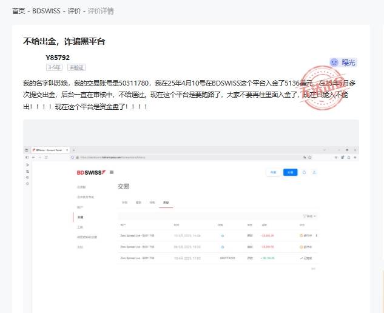Click the BDSWISS logo in the embedded screenshot
This screenshot has height=313, width=384.
pos(91,172)
